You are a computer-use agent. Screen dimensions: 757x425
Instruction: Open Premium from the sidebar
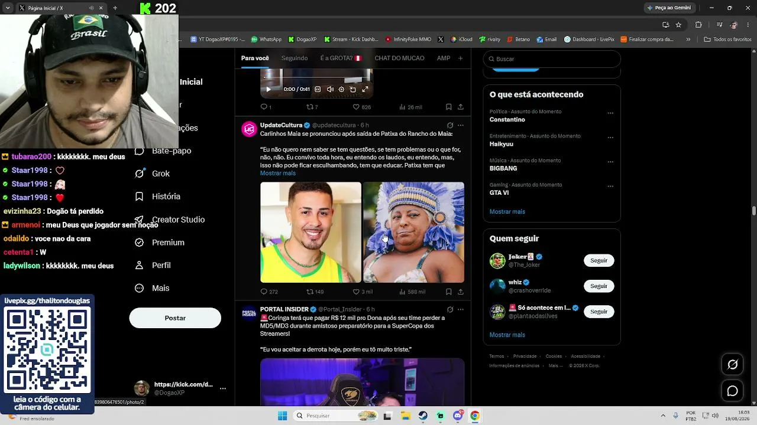point(160,242)
